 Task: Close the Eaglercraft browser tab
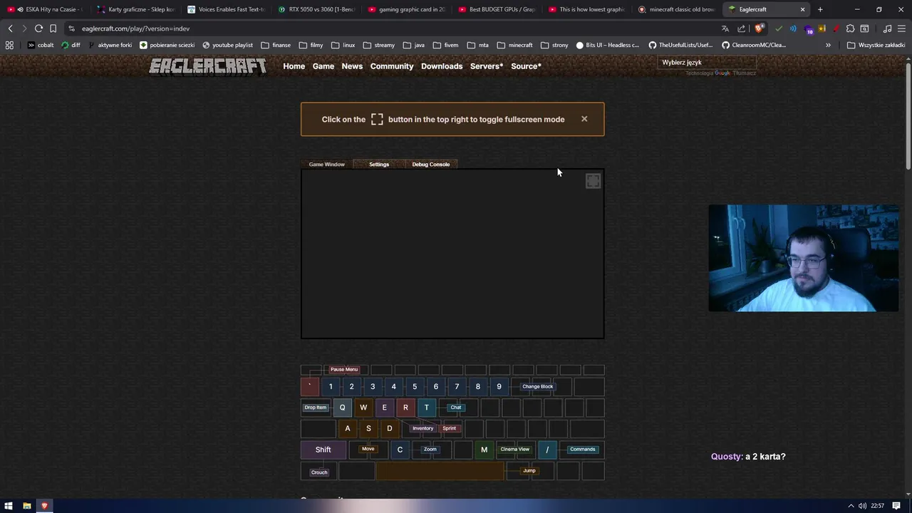[x=802, y=9]
